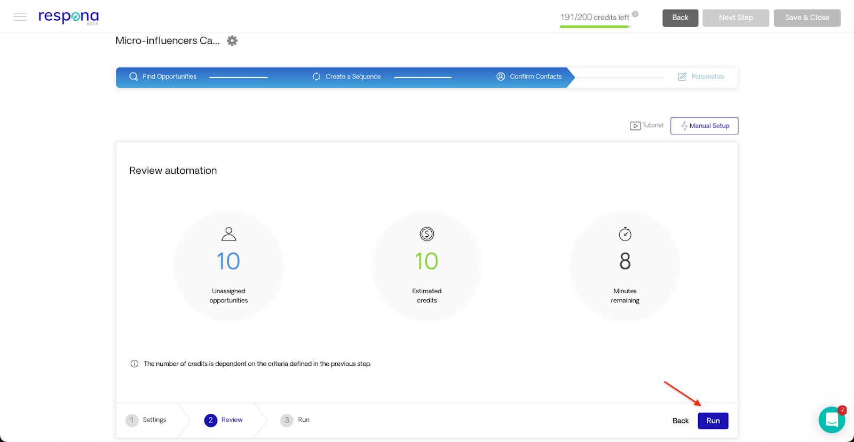Click the info icon beside credits note
This screenshot has height=442, width=854.
(135, 364)
